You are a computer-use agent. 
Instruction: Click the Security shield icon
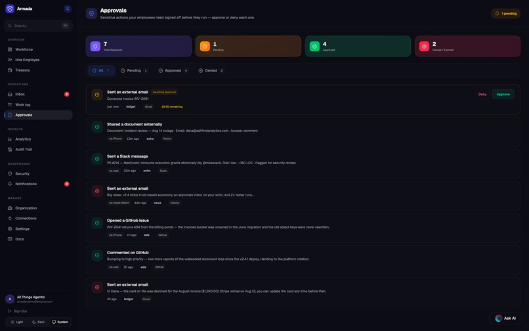[x=10, y=173]
